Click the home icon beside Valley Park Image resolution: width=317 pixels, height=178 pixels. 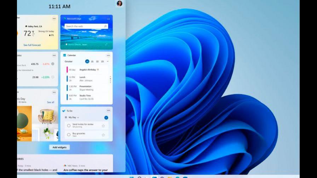point(26,26)
